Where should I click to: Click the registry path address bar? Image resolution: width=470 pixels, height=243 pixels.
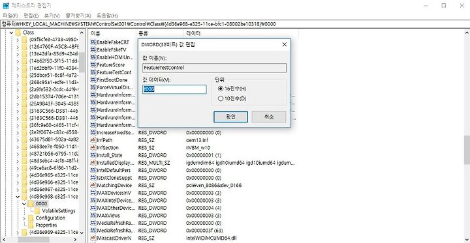pyautogui.click(x=235, y=24)
